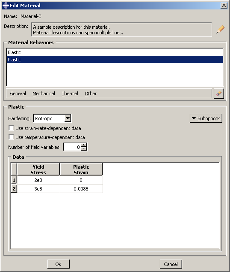This screenshot has width=230, height=272.
Task: Open the Suboptions dropdown
Action: [206, 118]
